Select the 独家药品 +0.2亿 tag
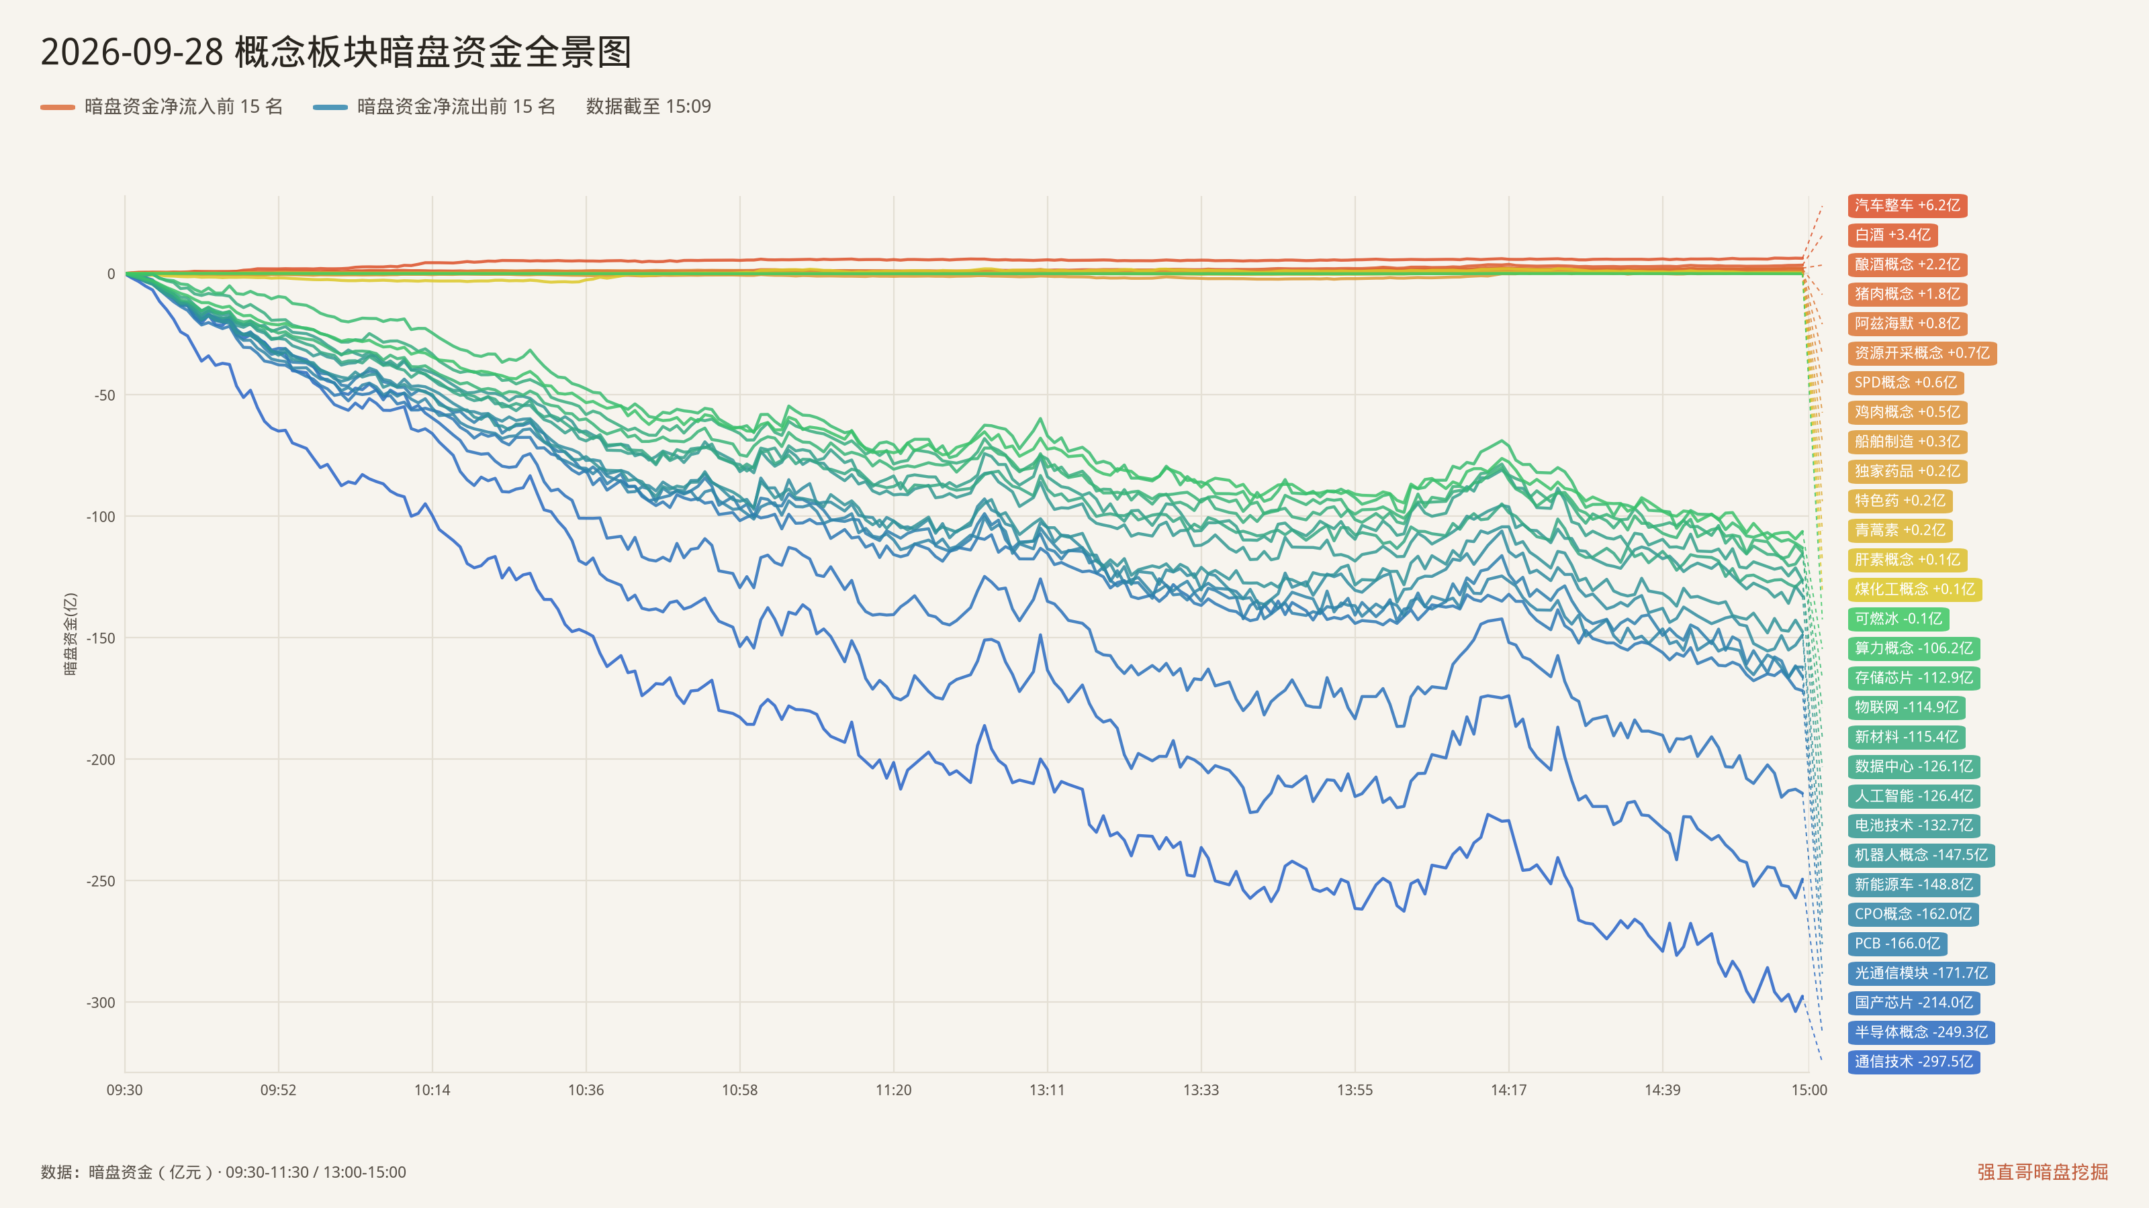Image resolution: width=2149 pixels, height=1208 pixels. tap(1907, 471)
